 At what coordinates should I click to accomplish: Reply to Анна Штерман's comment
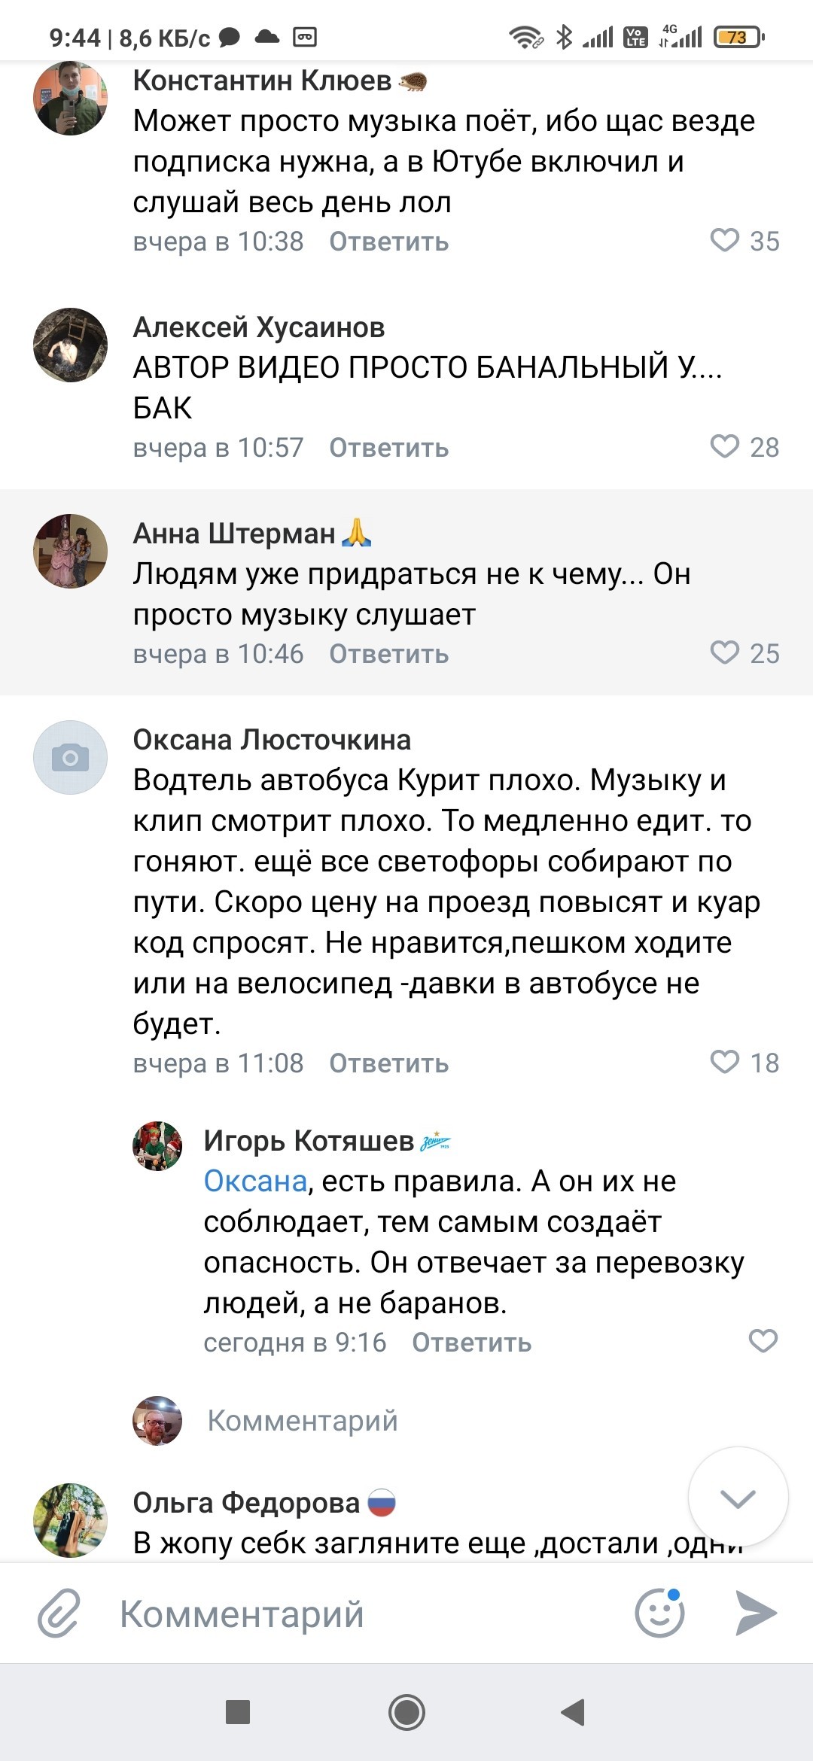388,655
